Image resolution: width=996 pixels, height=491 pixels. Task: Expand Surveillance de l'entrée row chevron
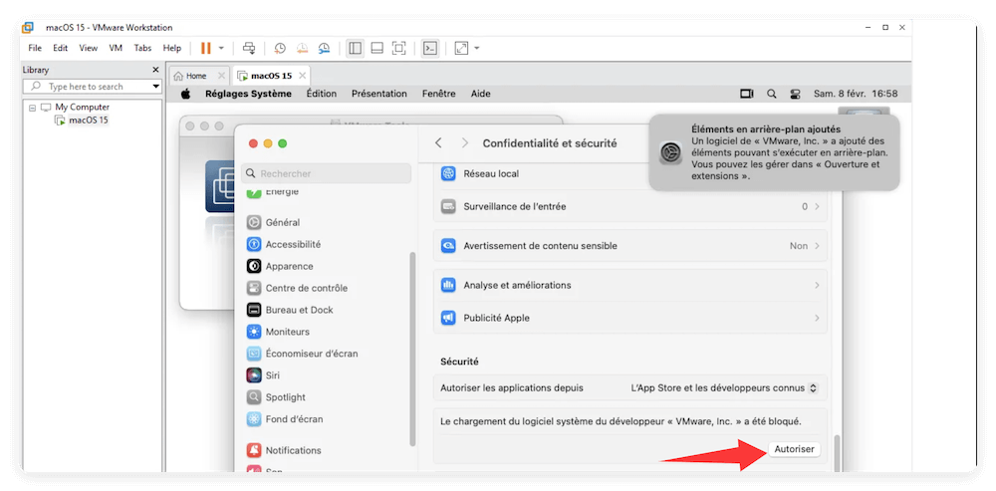pyautogui.click(x=817, y=206)
